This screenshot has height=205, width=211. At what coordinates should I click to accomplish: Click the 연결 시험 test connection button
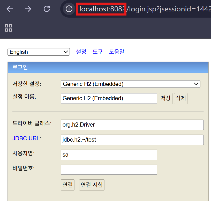[92, 185]
